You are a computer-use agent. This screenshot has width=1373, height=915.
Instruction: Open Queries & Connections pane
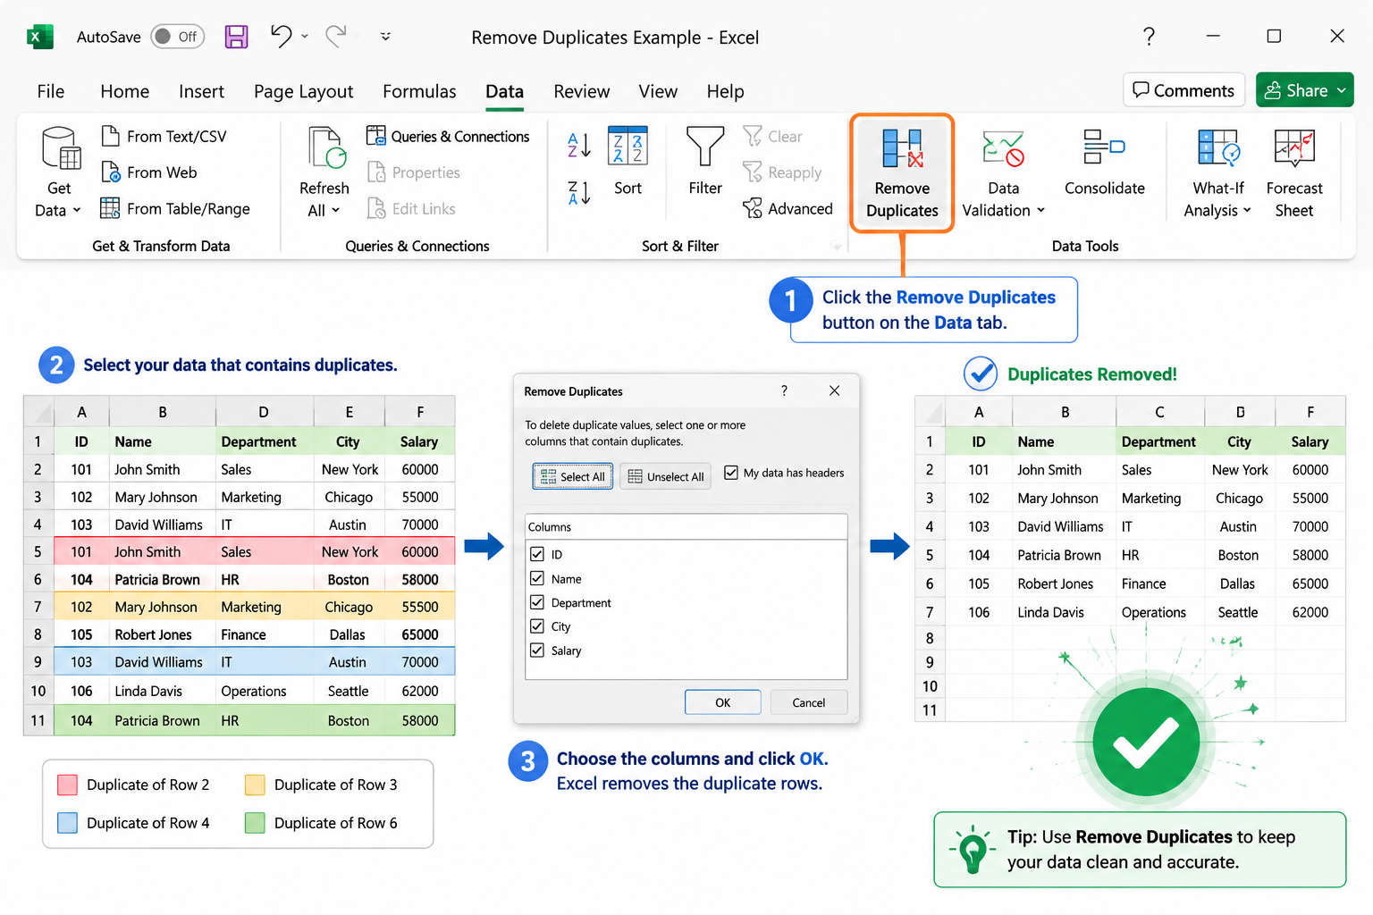coord(448,136)
